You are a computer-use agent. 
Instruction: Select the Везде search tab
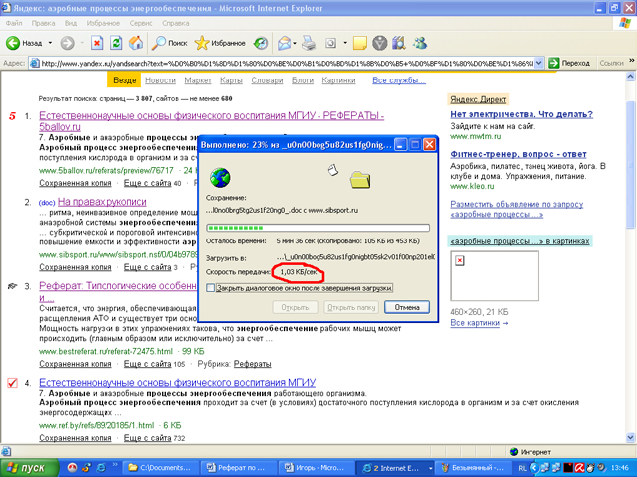124,80
